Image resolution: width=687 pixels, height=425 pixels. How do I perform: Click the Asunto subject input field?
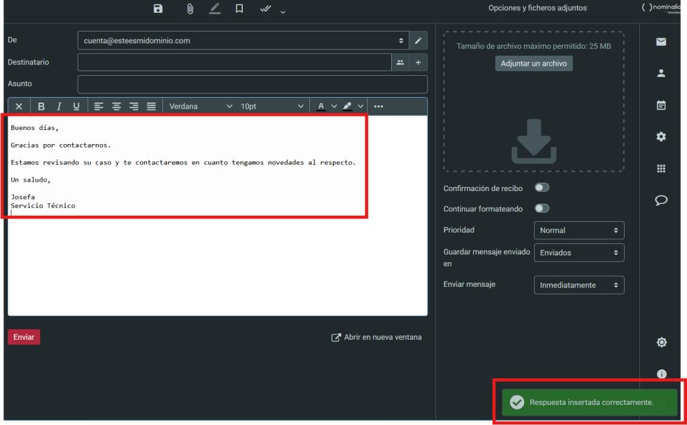pyautogui.click(x=252, y=84)
